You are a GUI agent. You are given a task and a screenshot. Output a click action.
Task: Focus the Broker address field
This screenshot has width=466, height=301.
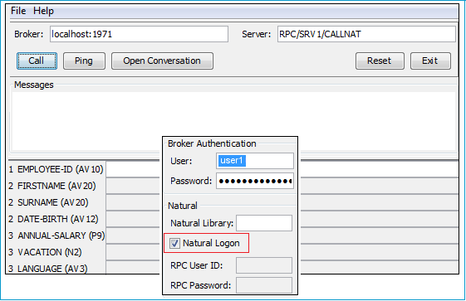coord(139,34)
